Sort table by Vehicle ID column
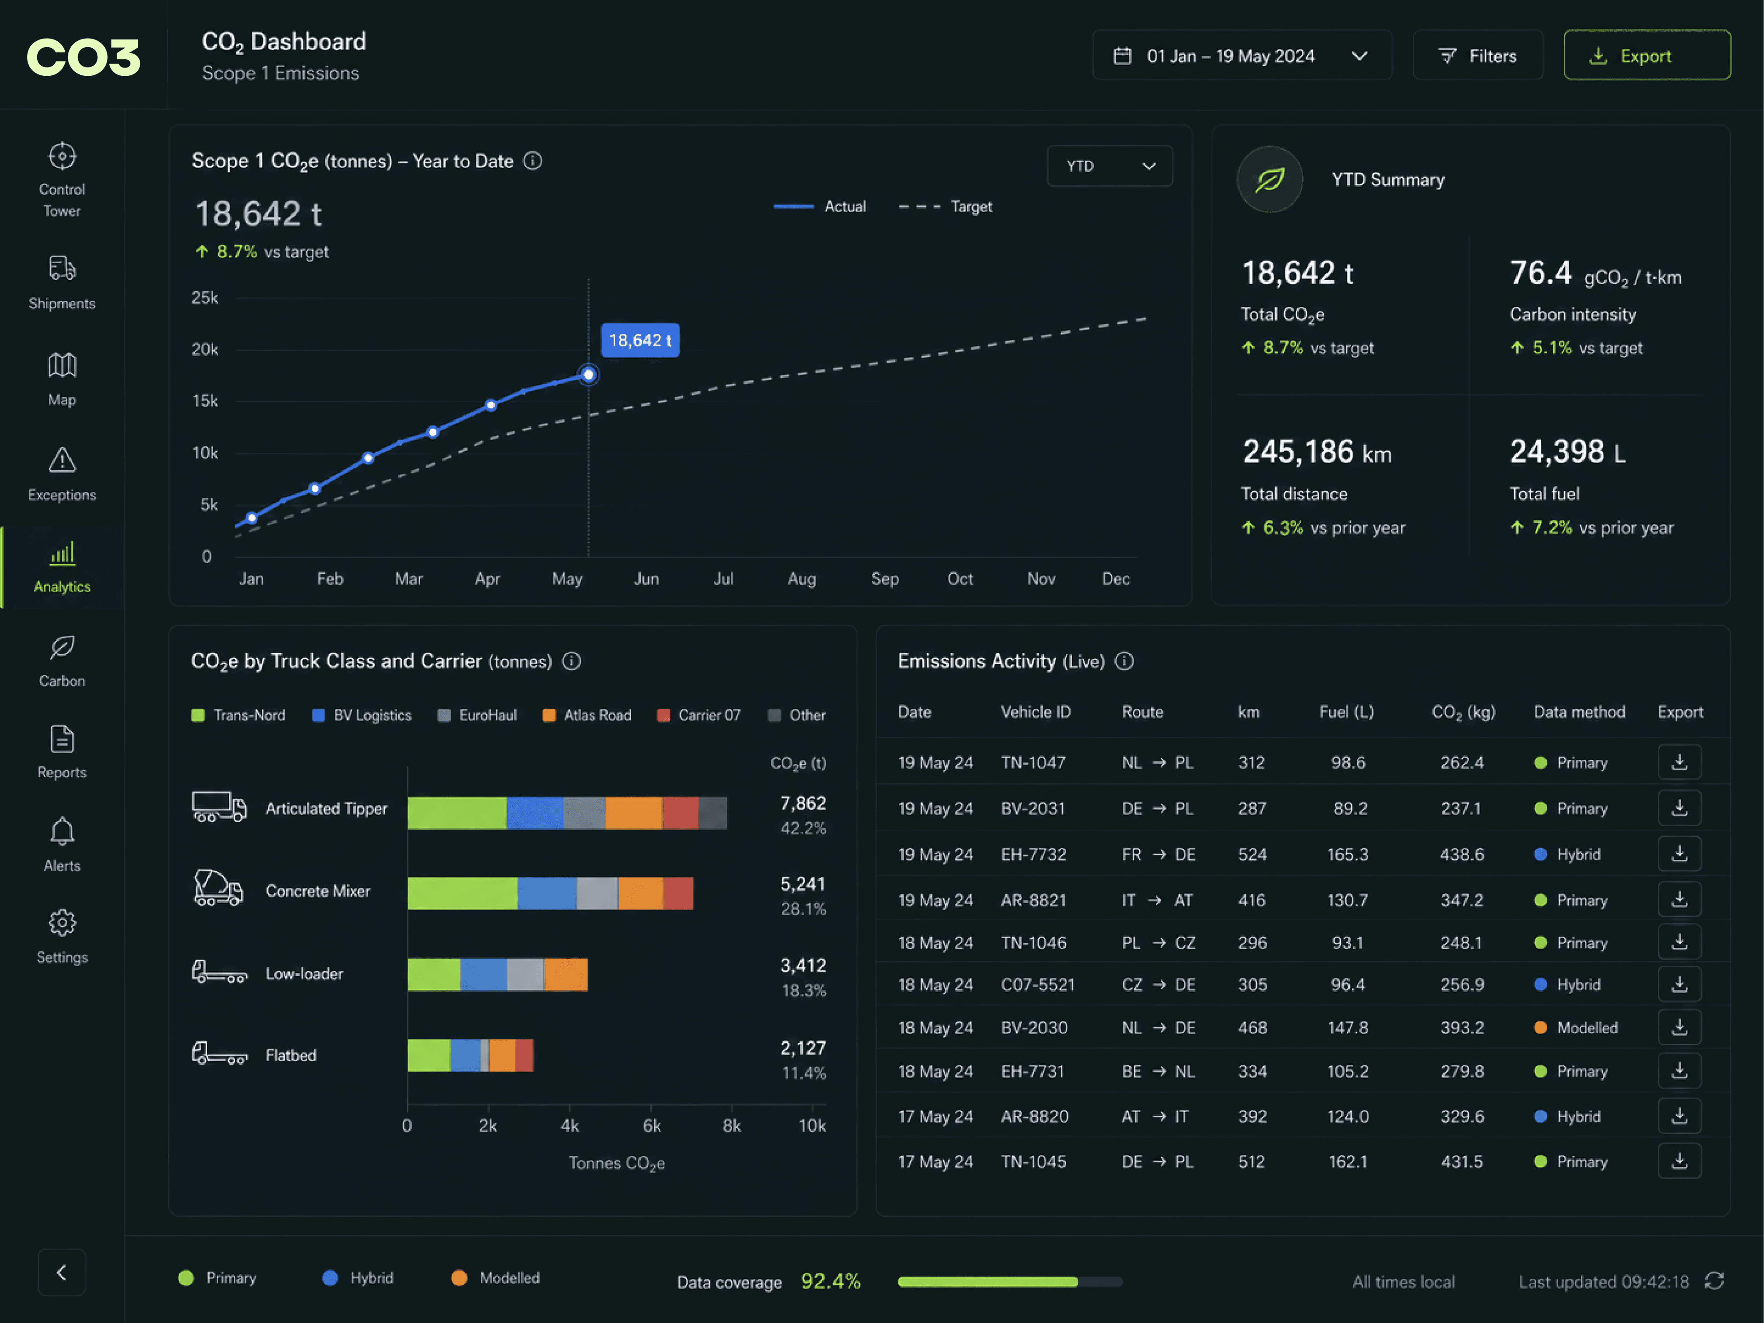The height and width of the screenshot is (1323, 1764). [1036, 712]
